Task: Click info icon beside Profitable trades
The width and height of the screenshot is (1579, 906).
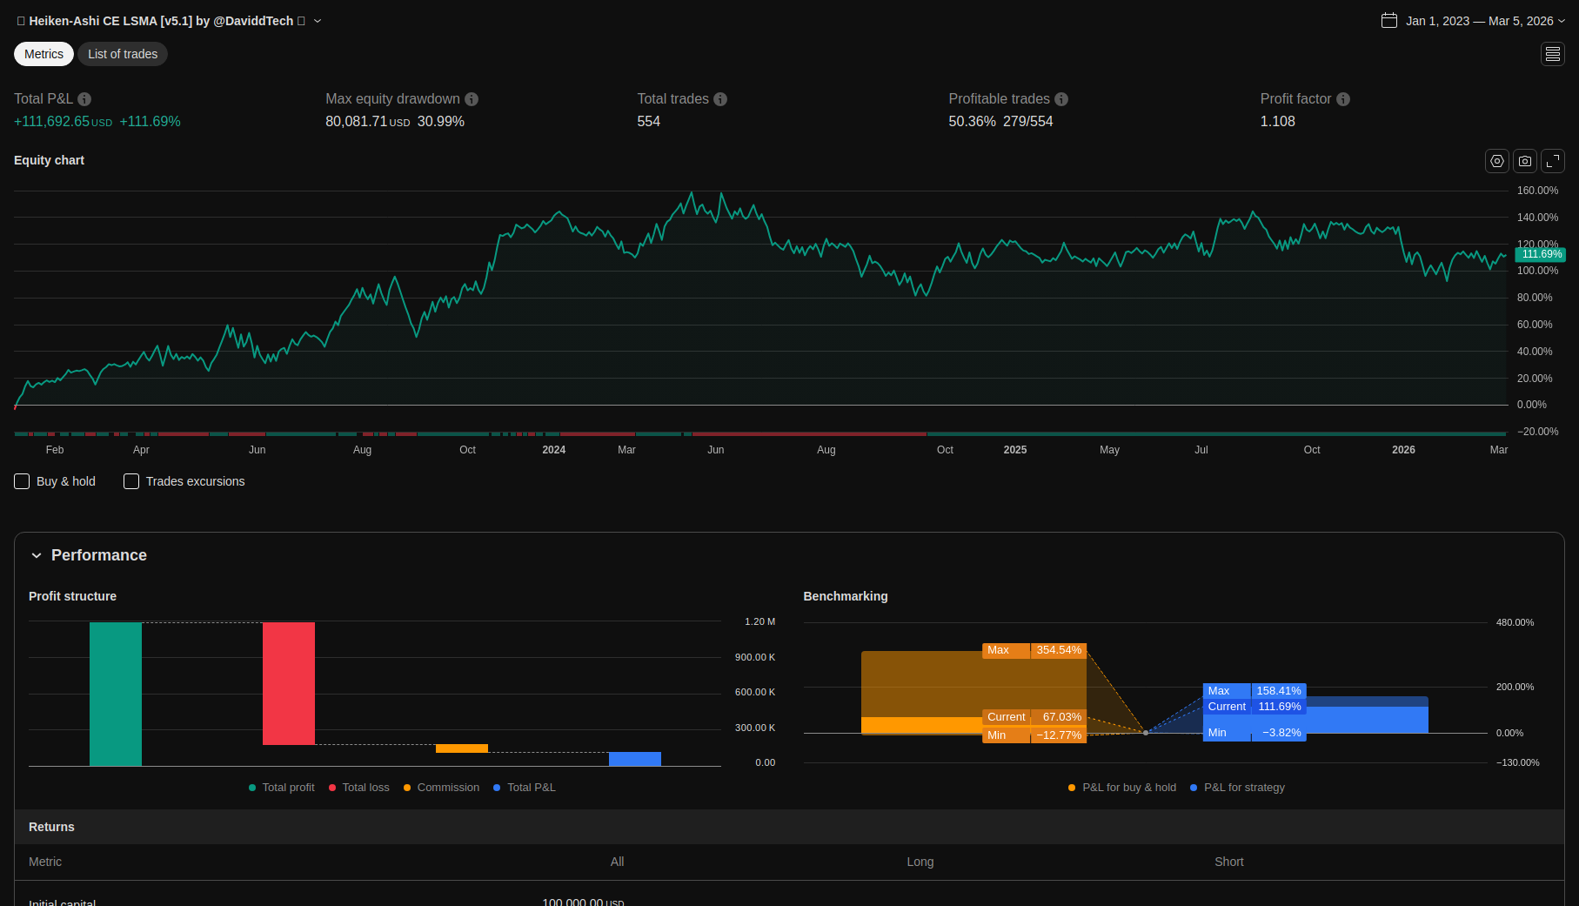Action: coord(1061,99)
